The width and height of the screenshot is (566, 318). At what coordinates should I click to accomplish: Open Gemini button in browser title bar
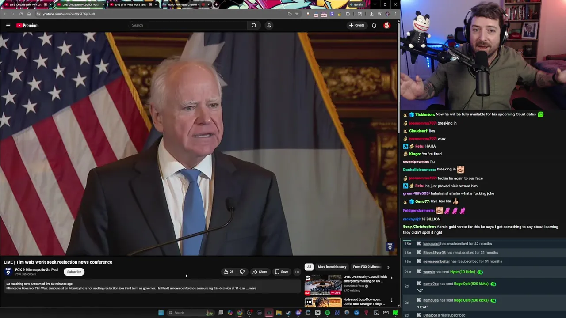click(x=356, y=4)
